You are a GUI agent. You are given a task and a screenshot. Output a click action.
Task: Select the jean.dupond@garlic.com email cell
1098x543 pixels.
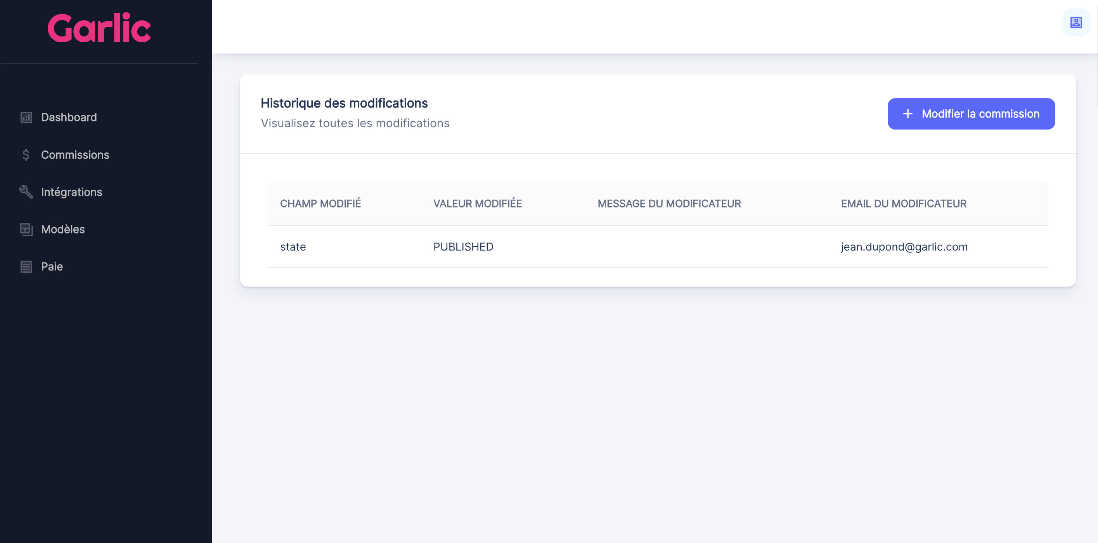tap(904, 247)
